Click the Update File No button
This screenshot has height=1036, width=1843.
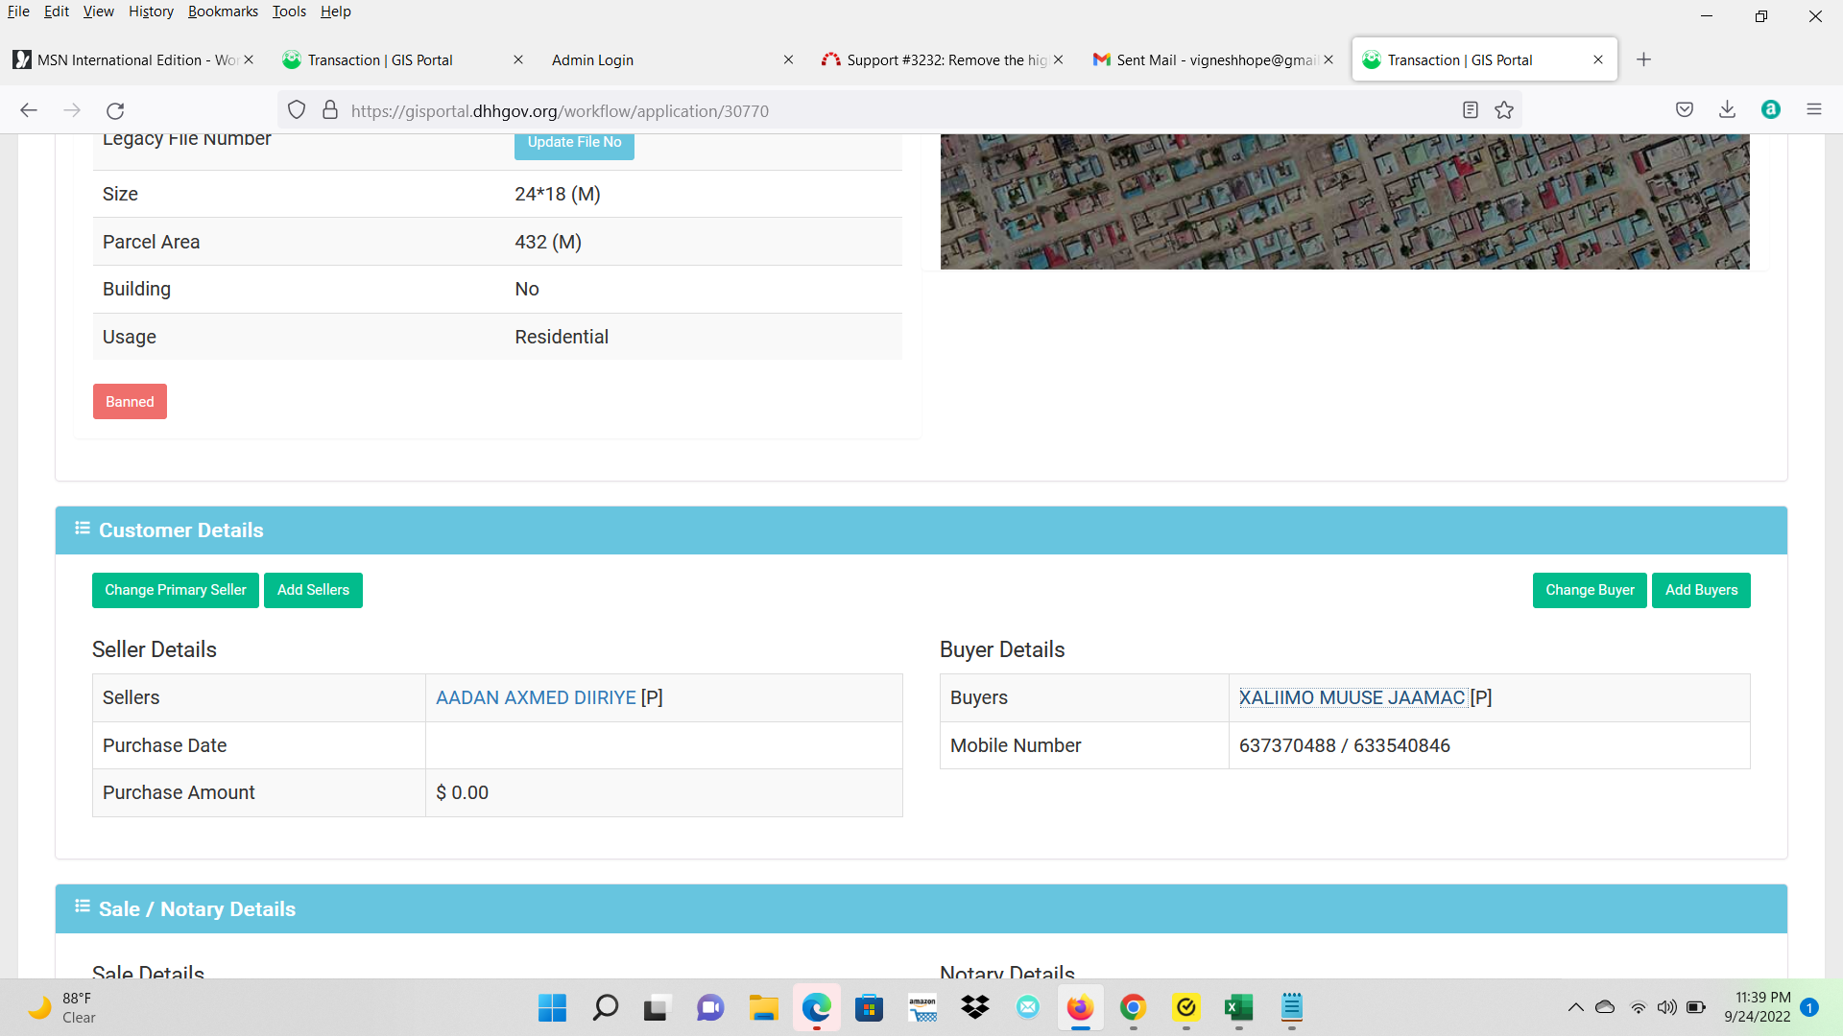click(x=574, y=143)
